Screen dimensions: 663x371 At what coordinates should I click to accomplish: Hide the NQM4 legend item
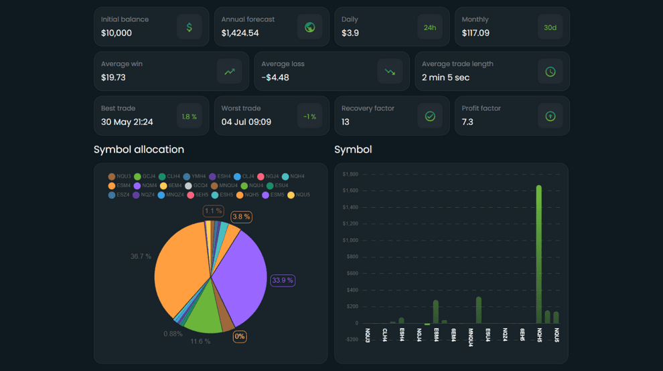(145, 186)
